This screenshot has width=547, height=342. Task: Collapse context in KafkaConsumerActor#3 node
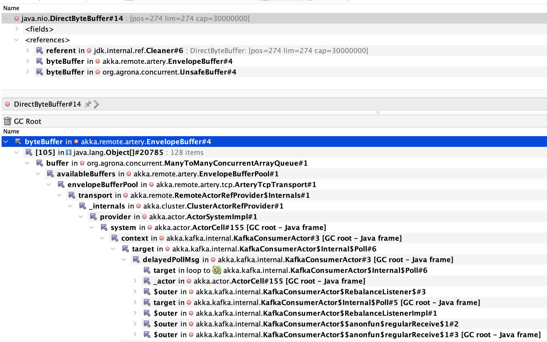click(103, 238)
